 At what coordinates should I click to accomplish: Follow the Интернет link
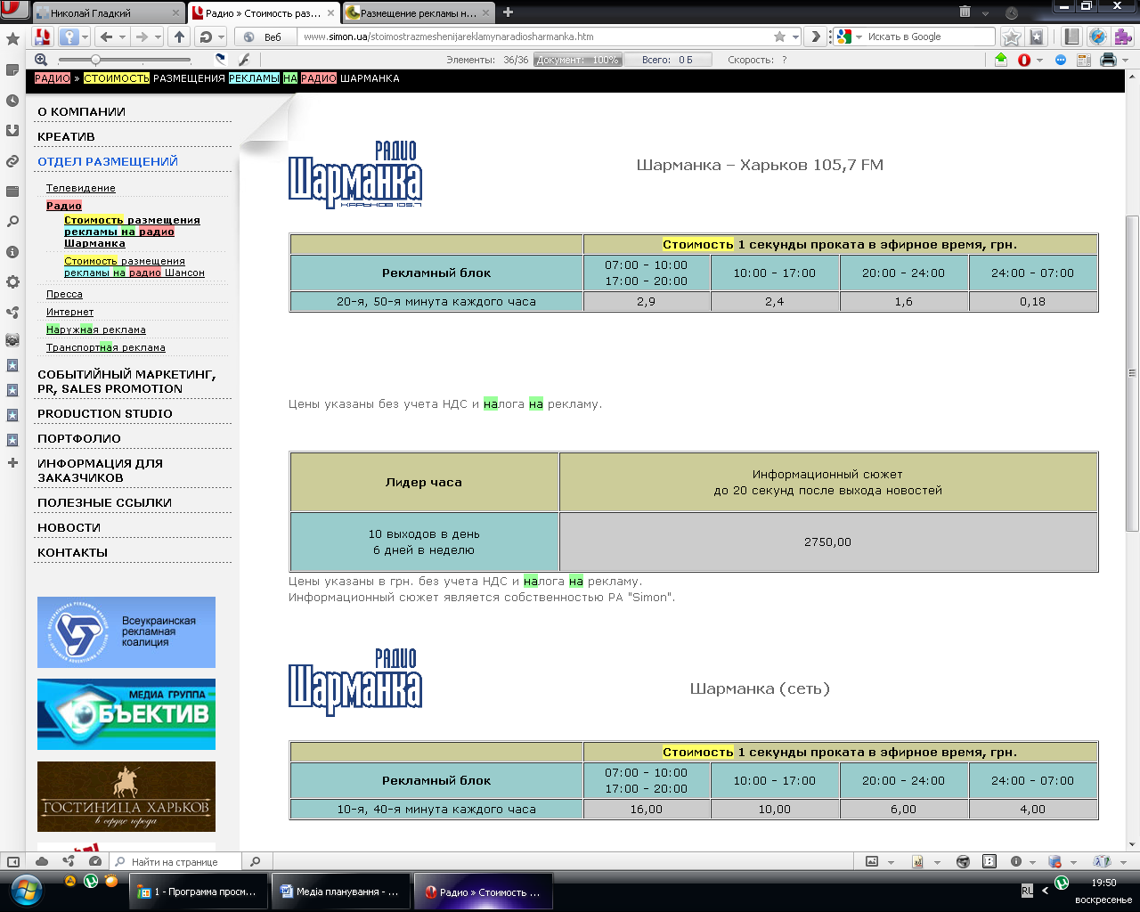coord(69,312)
